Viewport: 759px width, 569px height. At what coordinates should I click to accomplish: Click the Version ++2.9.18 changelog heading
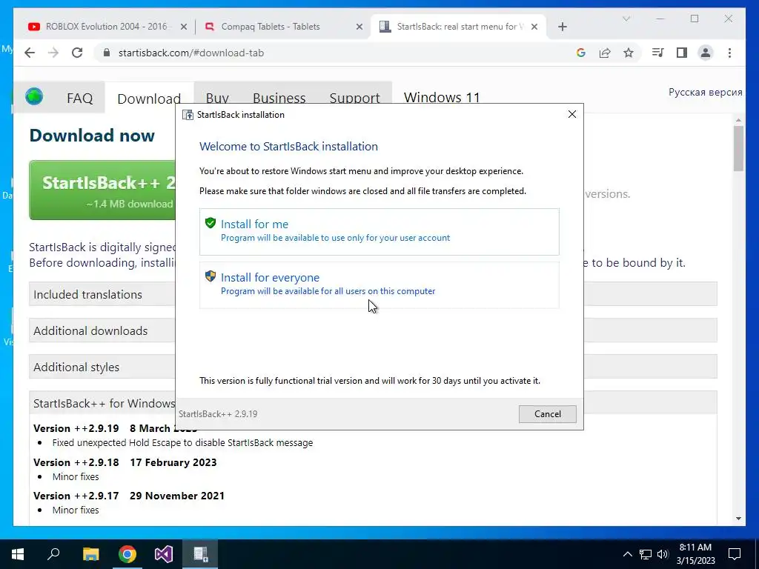(125, 462)
